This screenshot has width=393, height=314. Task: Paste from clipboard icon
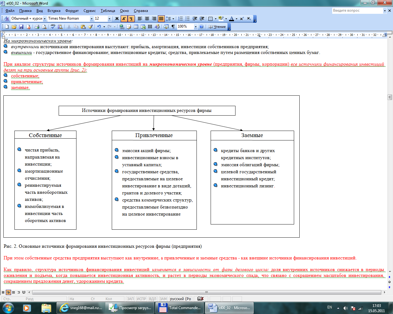point(83,27)
